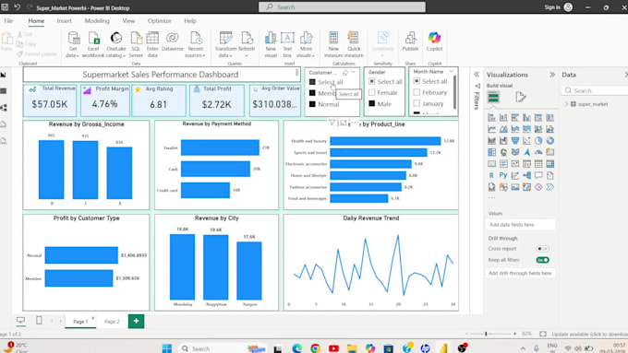
Task: Switch to Modeling ribbon tab
Action: 97,21
